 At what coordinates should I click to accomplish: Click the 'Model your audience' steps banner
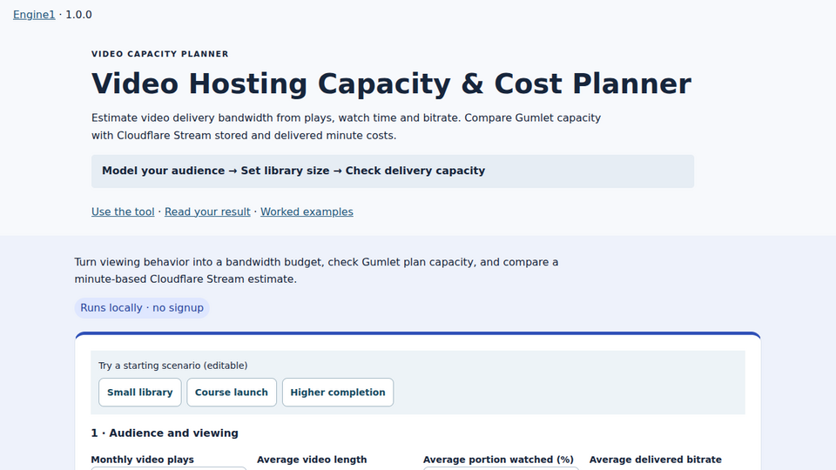coord(393,171)
